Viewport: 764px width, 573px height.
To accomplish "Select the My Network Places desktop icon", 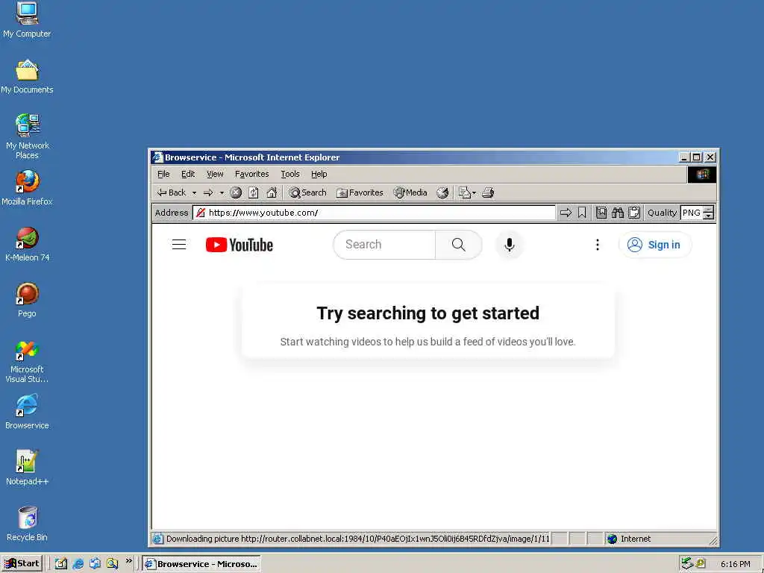I will pyautogui.click(x=27, y=137).
